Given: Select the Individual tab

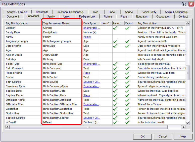Looking at the screenshot, I should [x=33, y=16].
